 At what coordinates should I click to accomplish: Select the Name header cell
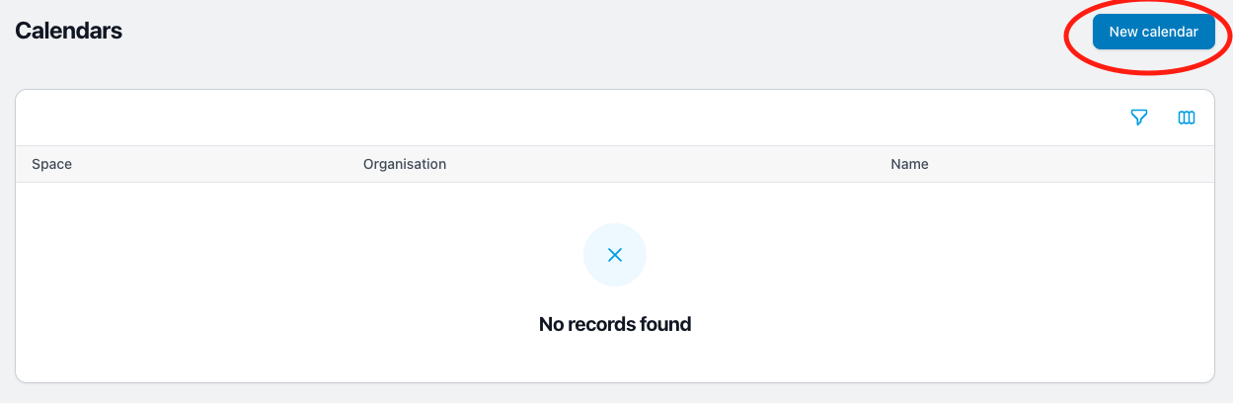[x=1044, y=164]
